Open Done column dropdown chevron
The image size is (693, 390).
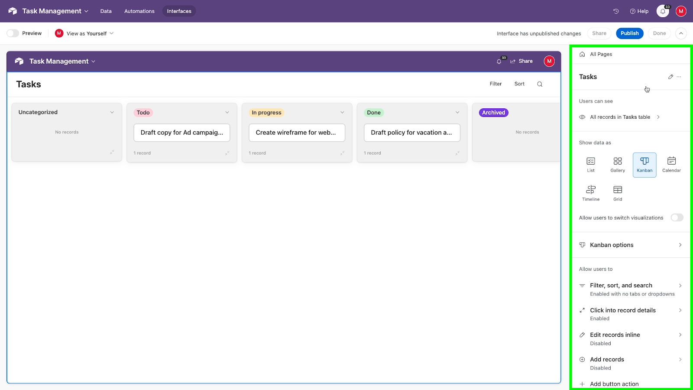click(x=458, y=112)
